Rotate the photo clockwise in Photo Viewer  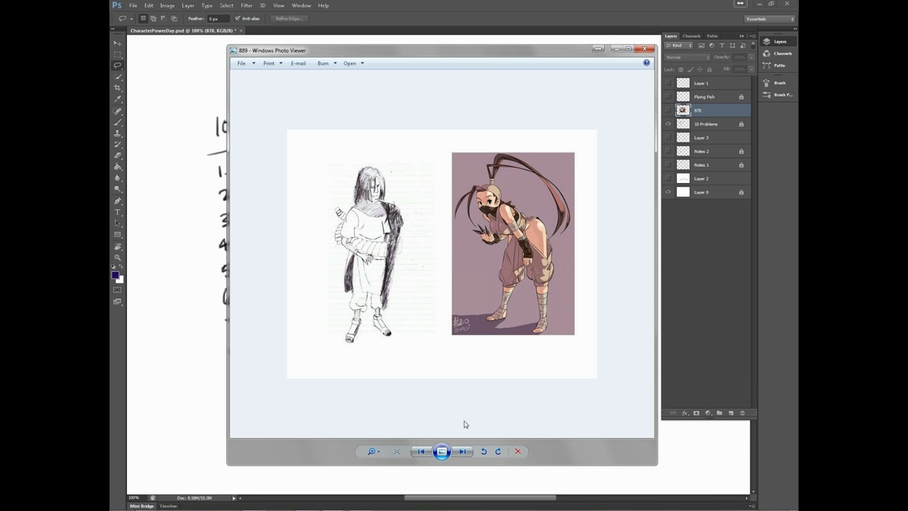click(x=498, y=451)
